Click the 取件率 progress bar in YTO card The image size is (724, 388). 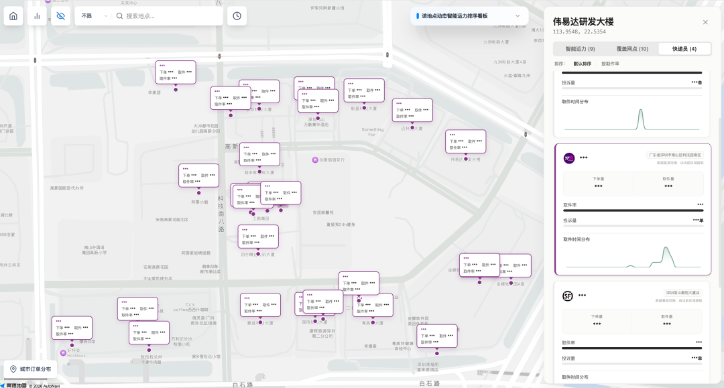click(x=633, y=210)
